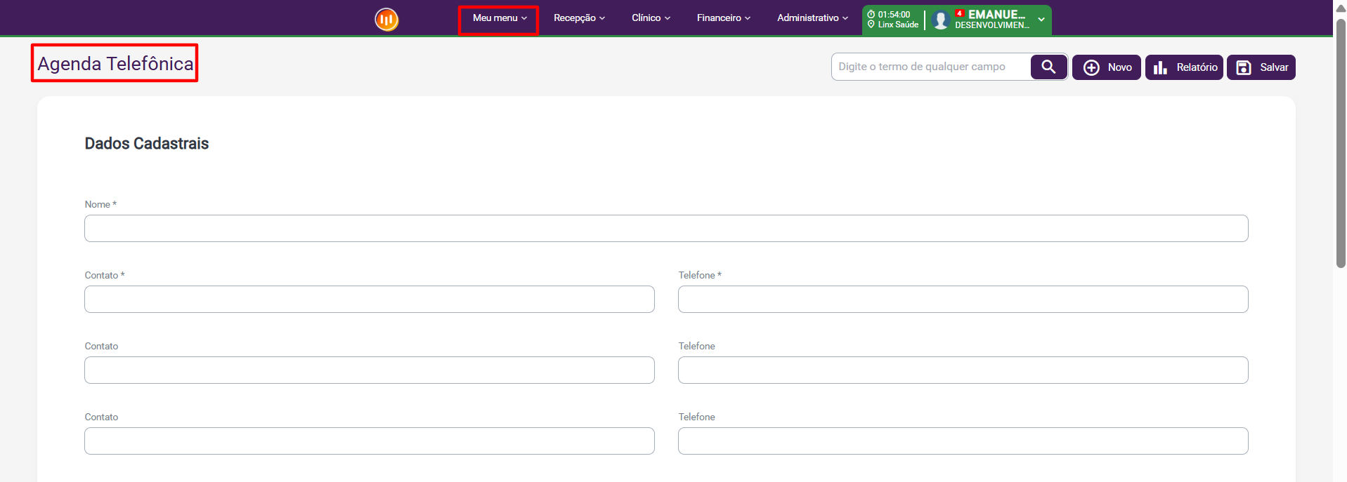The height and width of the screenshot is (482, 1347).
Task: Click the floppy disk icon beside Salvar
Action: click(x=1244, y=67)
